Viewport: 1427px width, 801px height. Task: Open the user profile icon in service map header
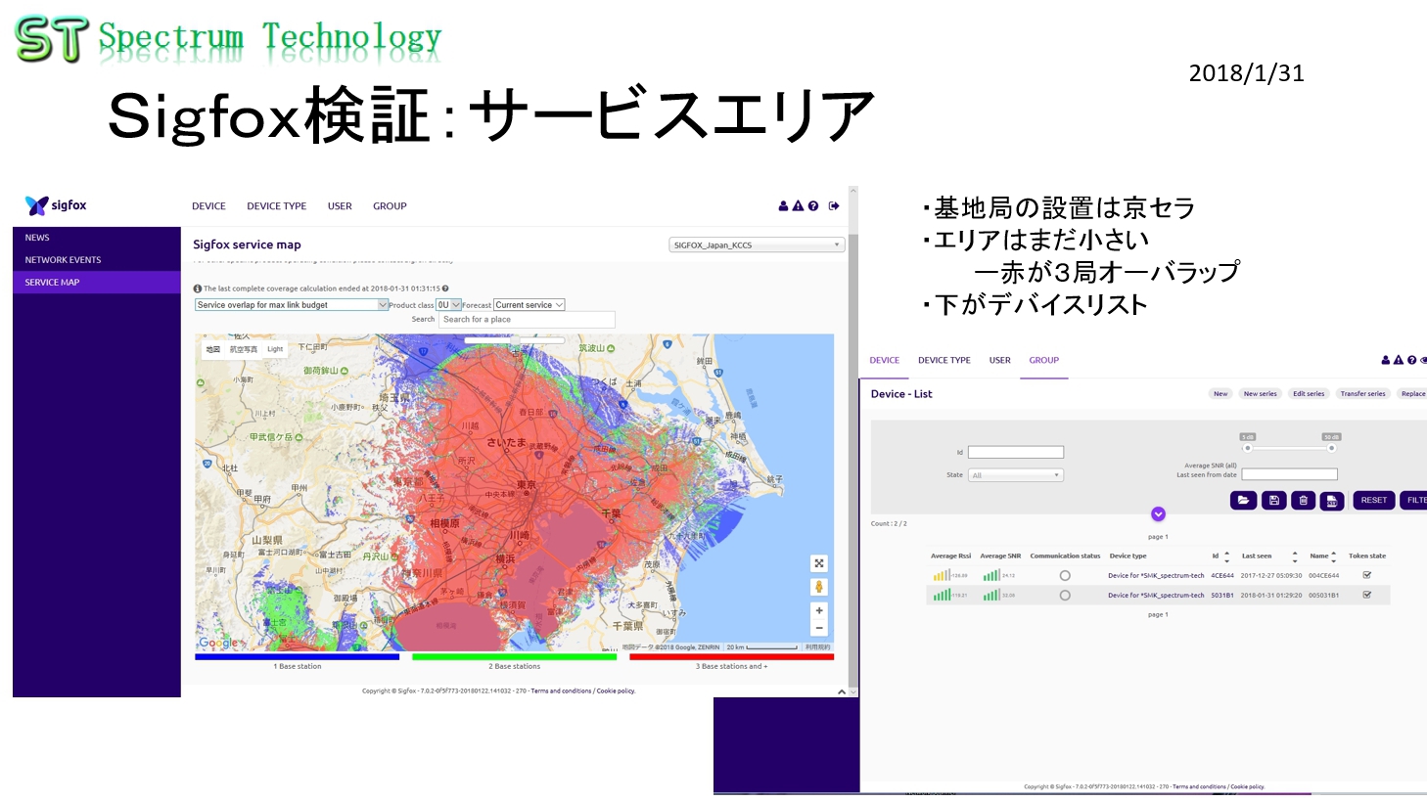pyautogui.click(x=783, y=206)
